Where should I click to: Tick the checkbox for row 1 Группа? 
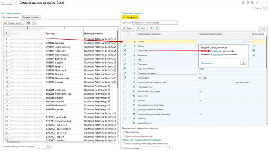pos(125,41)
